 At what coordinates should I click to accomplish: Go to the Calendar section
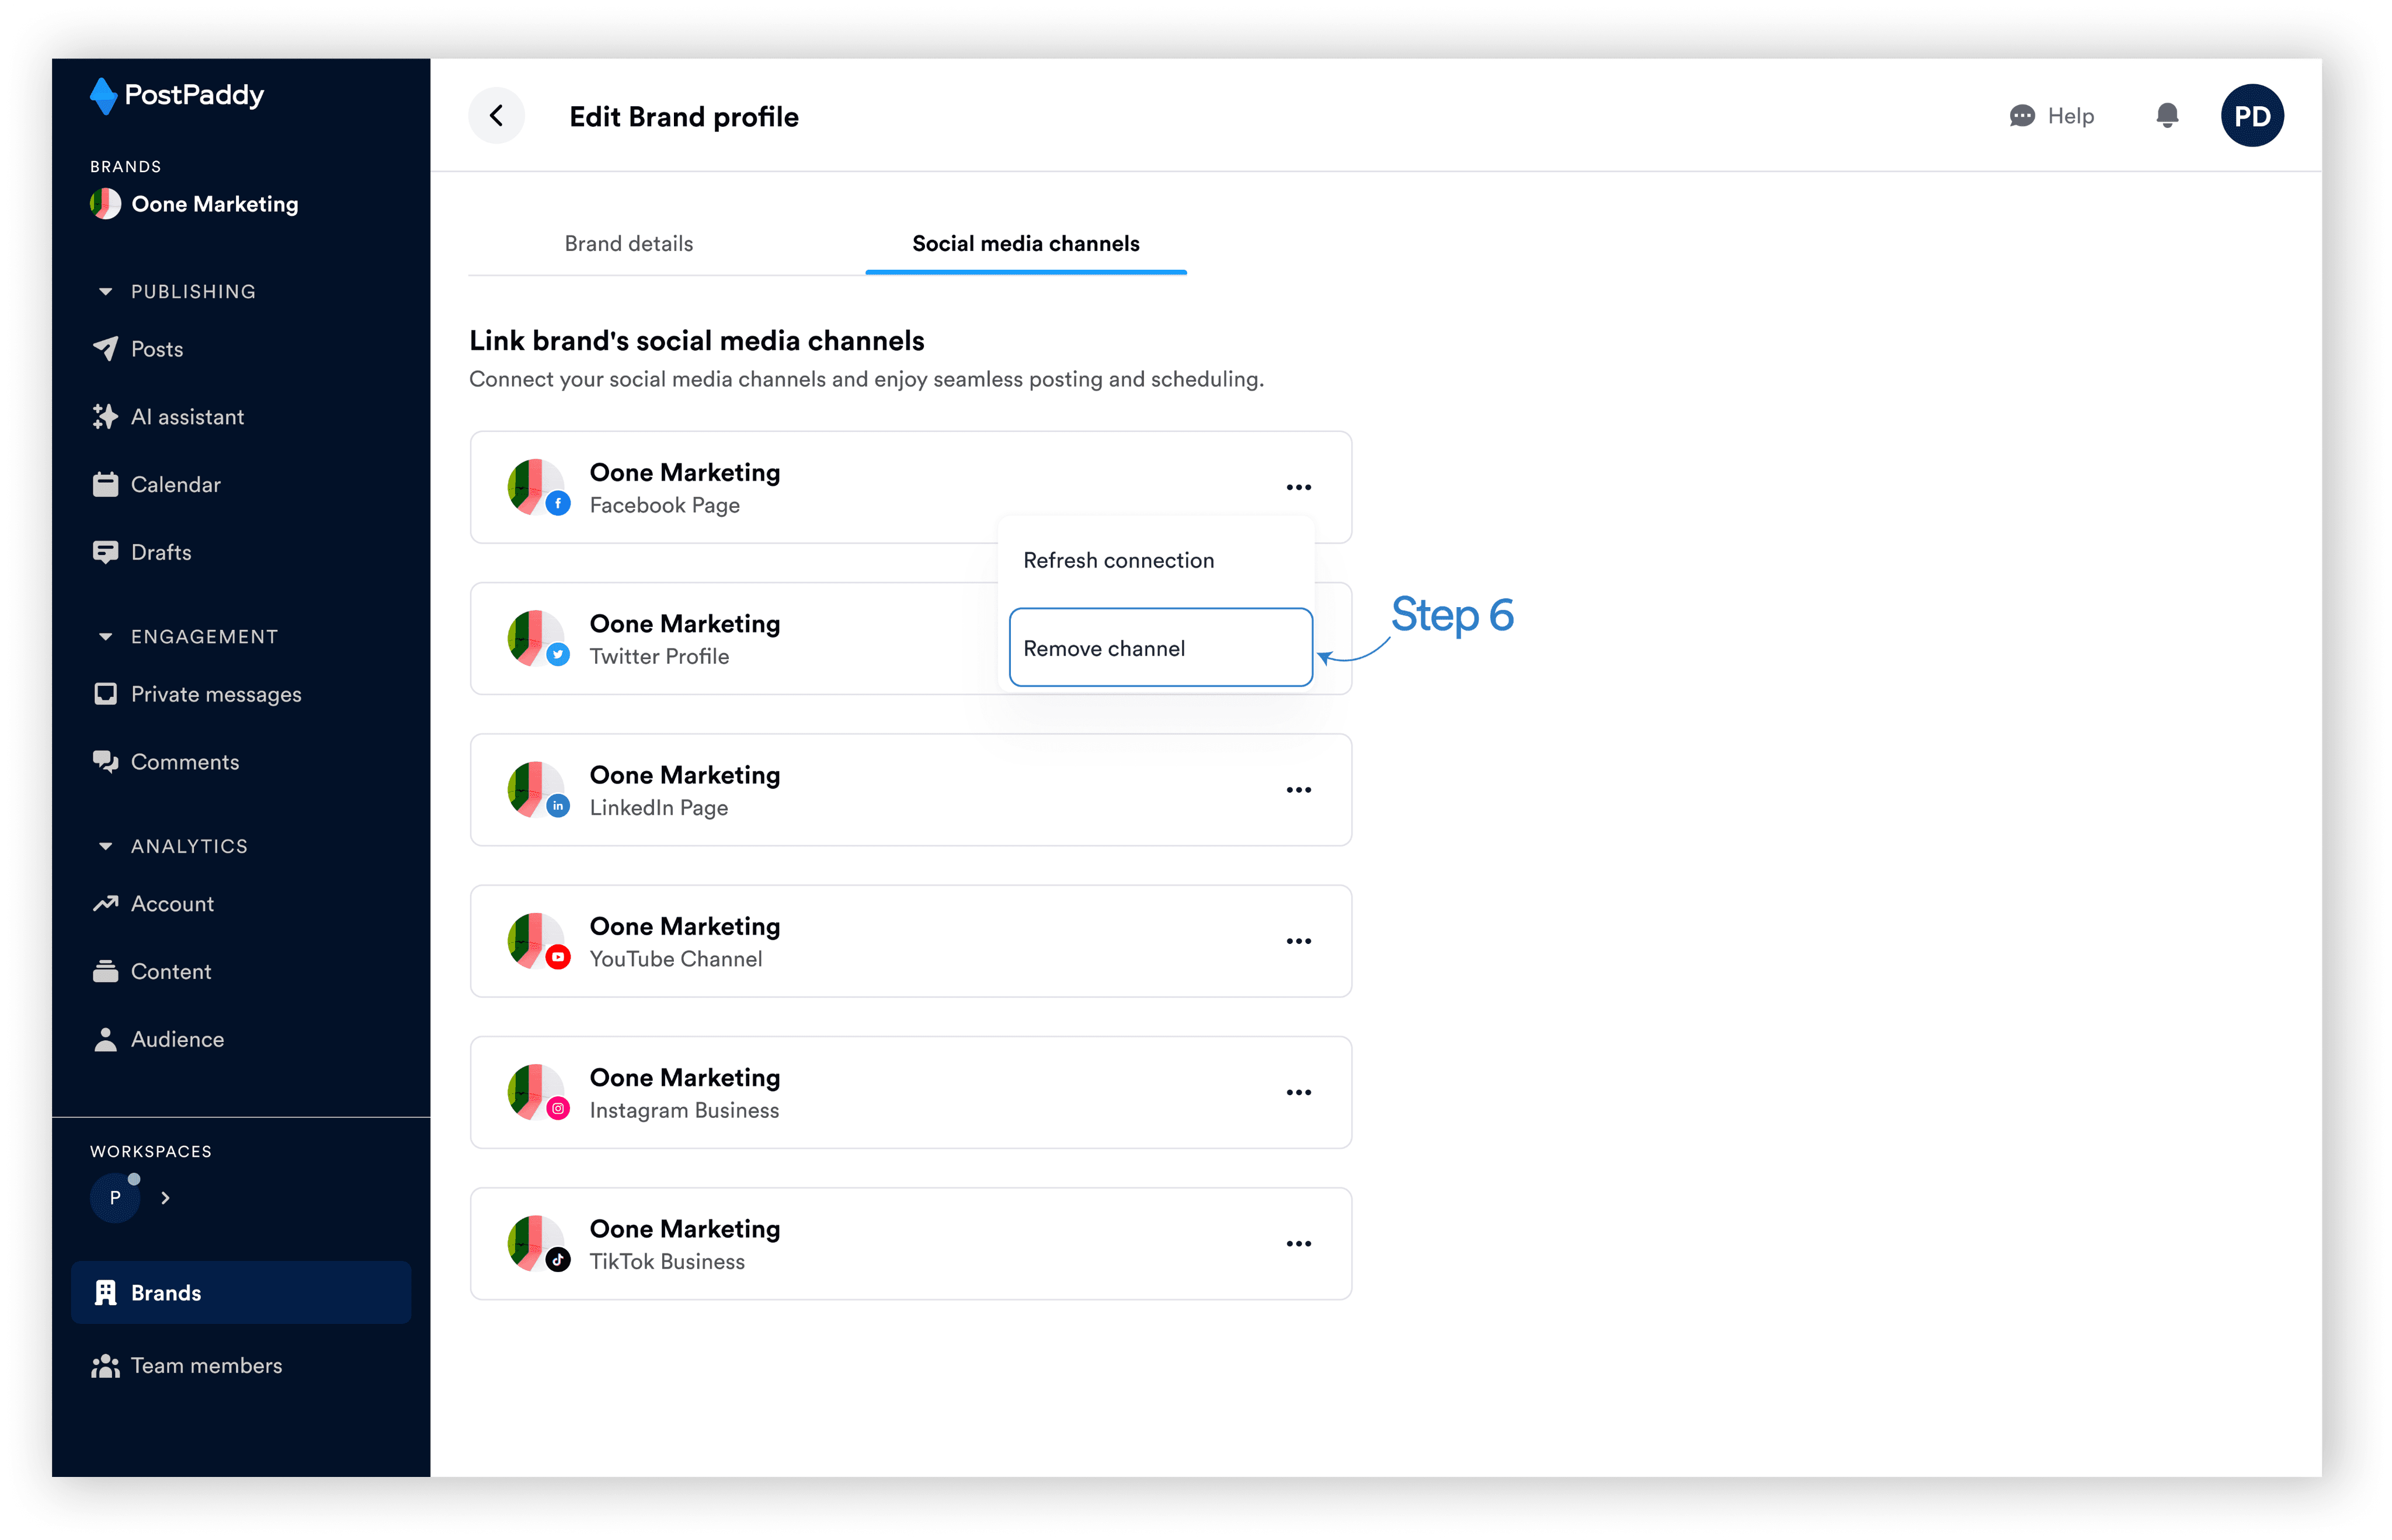pyautogui.click(x=175, y=485)
